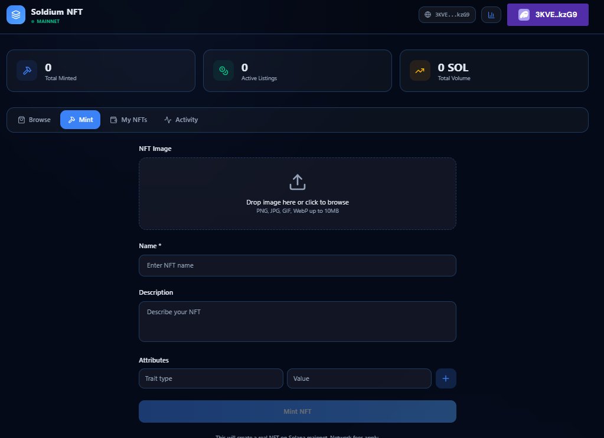Click the globe address chip 3KVE...kzG9
Screen dimensions: 604x438
tap(447, 15)
